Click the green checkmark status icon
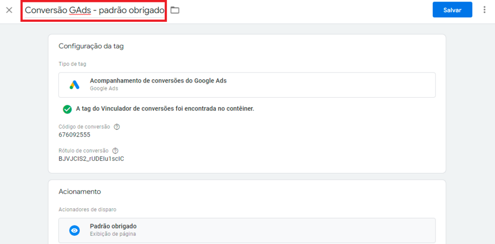This screenshot has width=495, height=244. (x=67, y=109)
